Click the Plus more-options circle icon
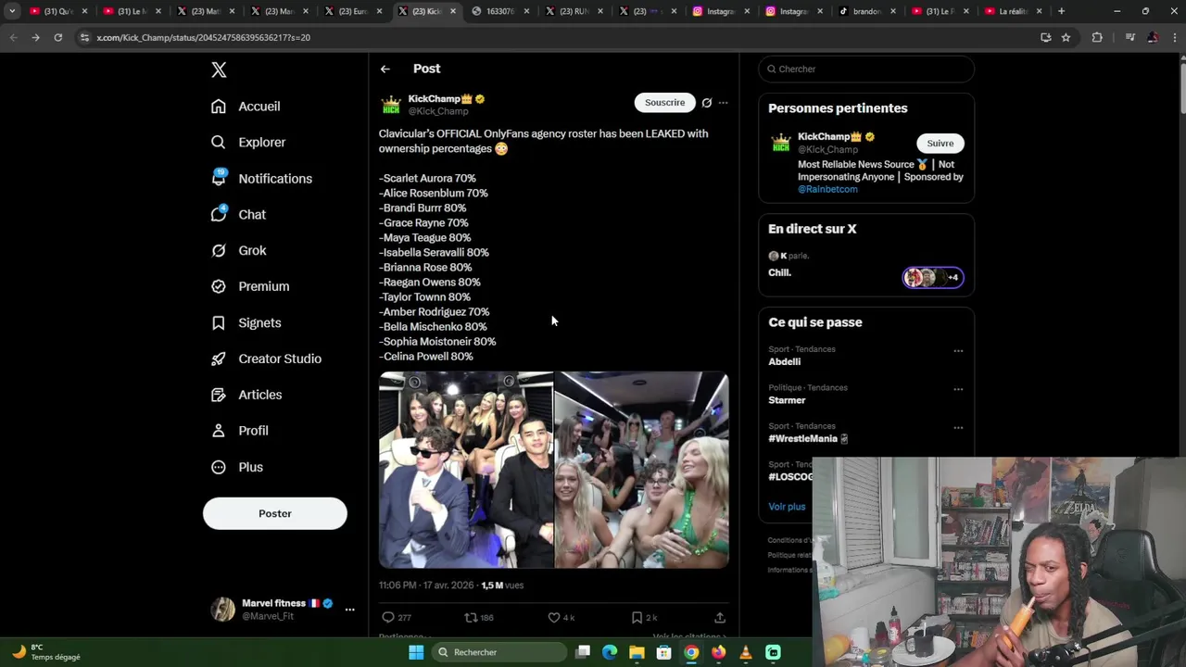This screenshot has height=667, width=1186. [219, 467]
